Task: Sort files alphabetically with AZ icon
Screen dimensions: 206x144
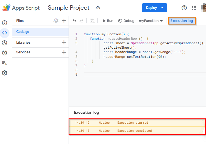Action: point(56,21)
